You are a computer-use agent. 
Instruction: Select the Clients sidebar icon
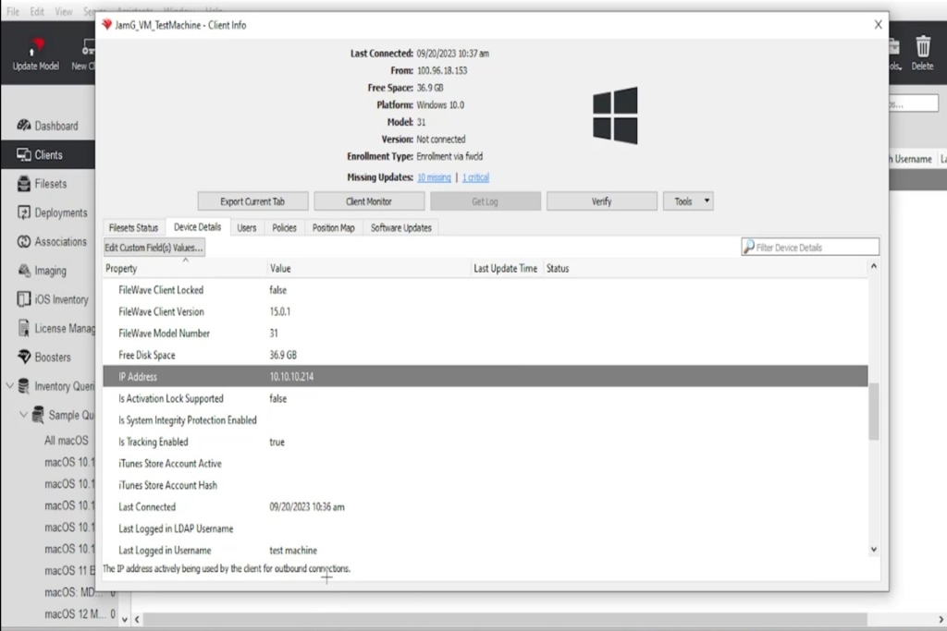(x=24, y=154)
